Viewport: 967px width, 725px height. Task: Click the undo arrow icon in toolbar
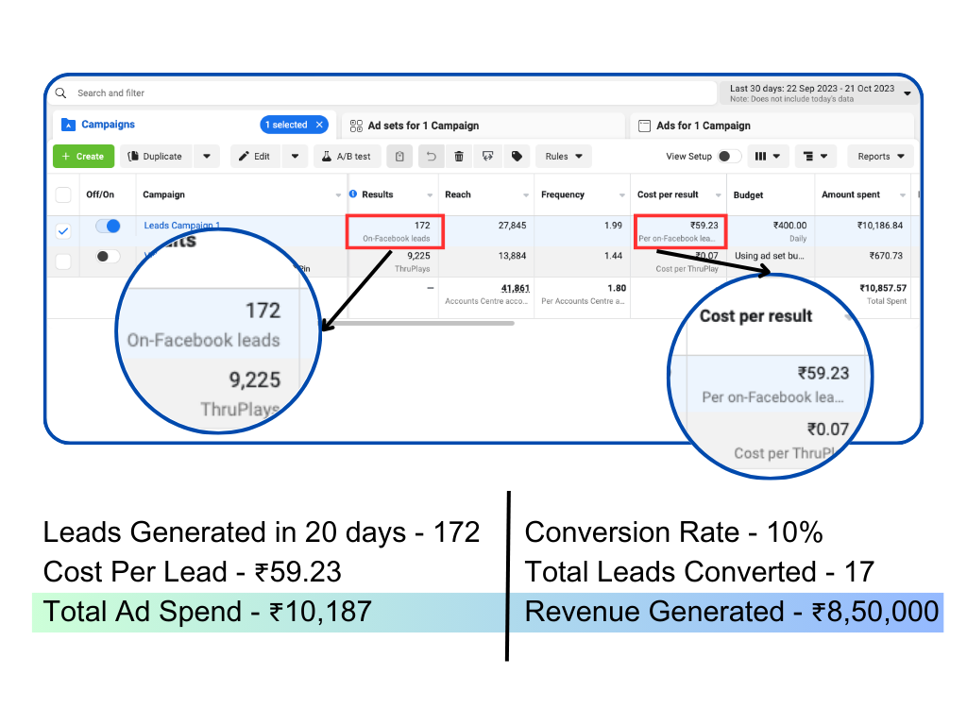[x=432, y=157]
